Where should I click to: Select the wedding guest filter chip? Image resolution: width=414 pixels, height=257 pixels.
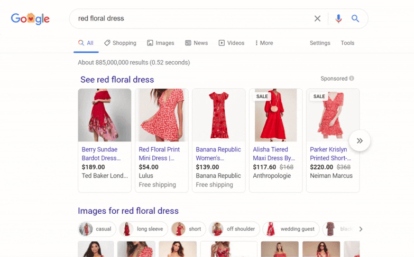click(x=291, y=229)
